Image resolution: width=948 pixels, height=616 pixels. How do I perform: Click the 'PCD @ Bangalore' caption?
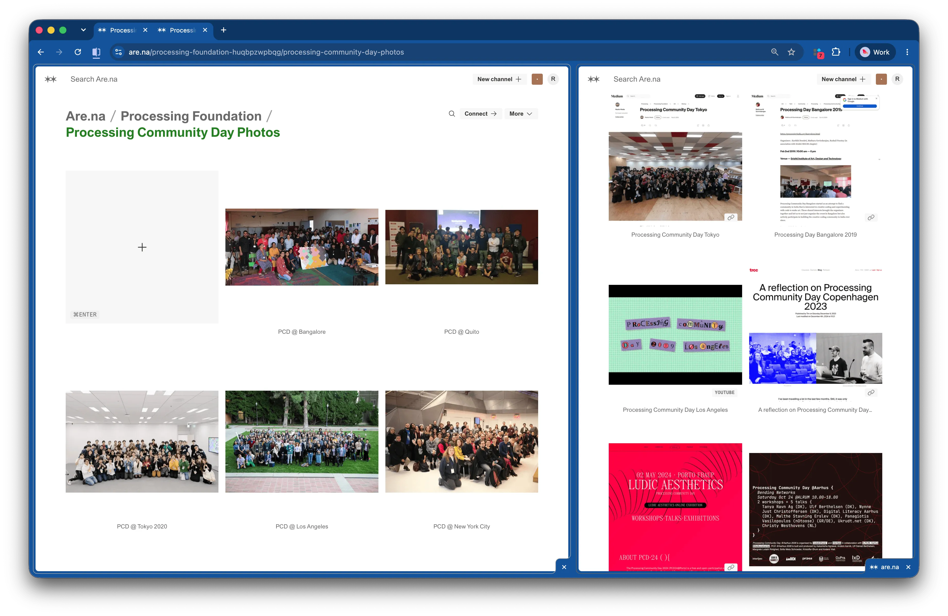click(301, 332)
